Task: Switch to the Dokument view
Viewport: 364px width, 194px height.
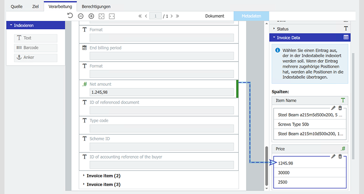Action: click(214, 16)
